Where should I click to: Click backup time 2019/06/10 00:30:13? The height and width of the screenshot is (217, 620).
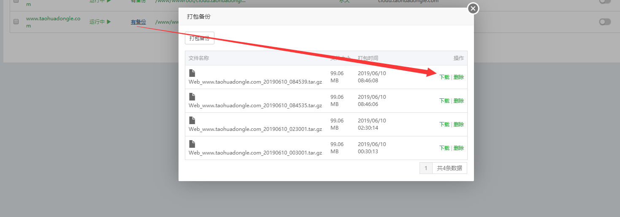pyautogui.click(x=372, y=148)
